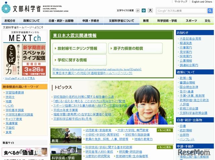This screenshot has width=215, height=160.
Task: Click the 教育 section photo
Action: click(x=66, y=136)
